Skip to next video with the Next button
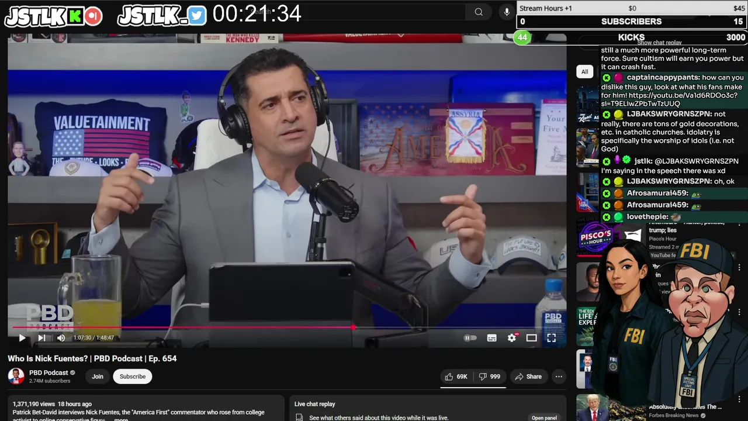The height and width of the screenshot is (421, 748). coord(41,338)
